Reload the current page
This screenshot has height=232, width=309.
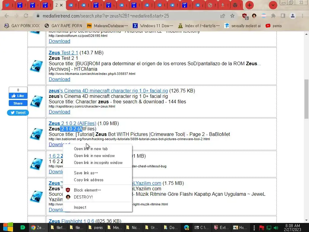point(26,16)
